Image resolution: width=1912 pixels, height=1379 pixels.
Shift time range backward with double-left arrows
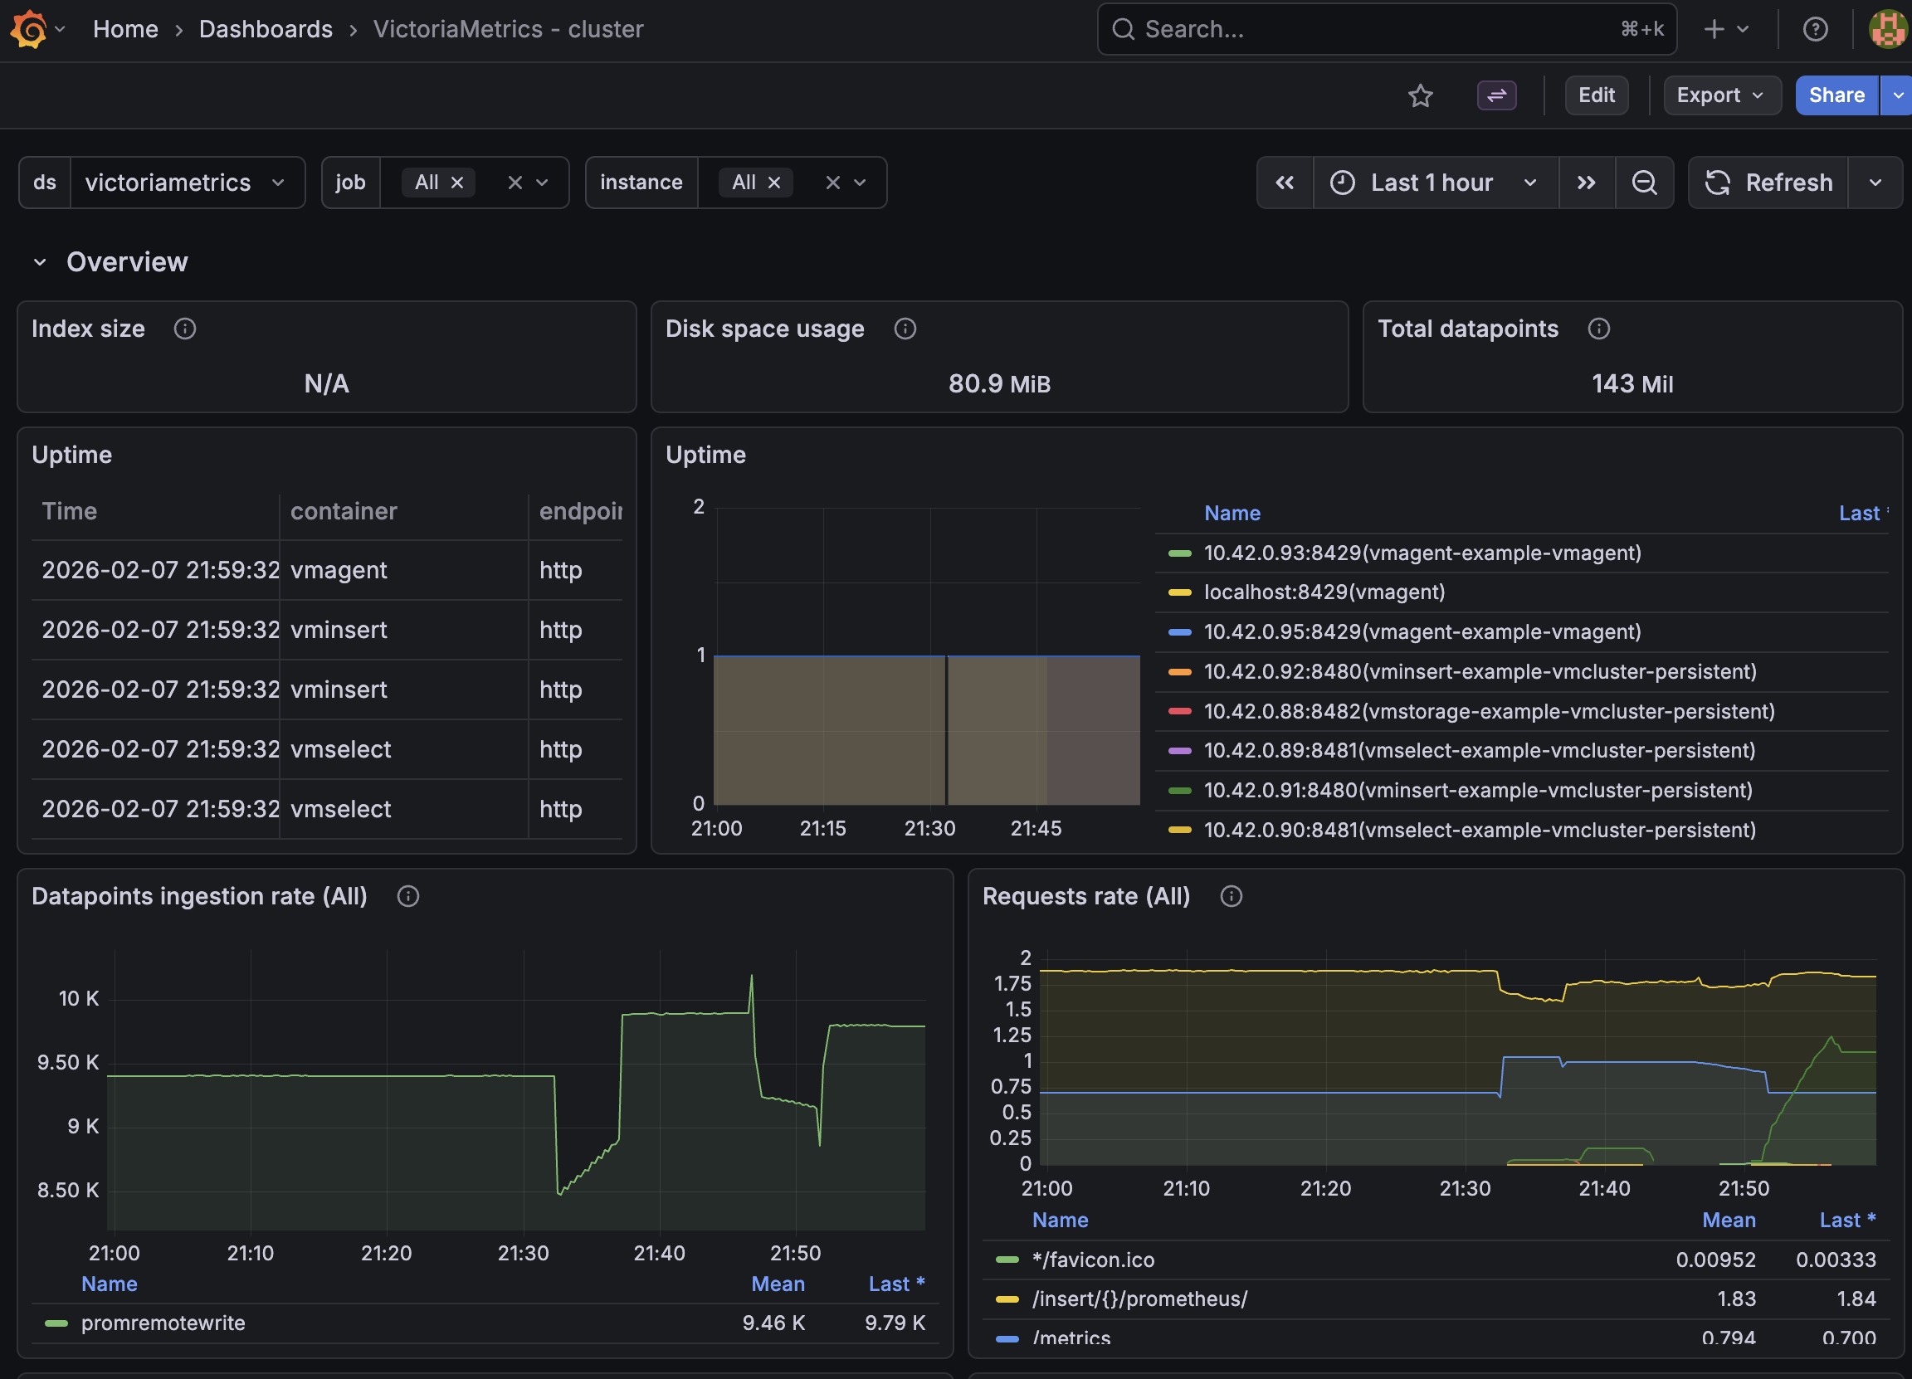(1284, 183)
